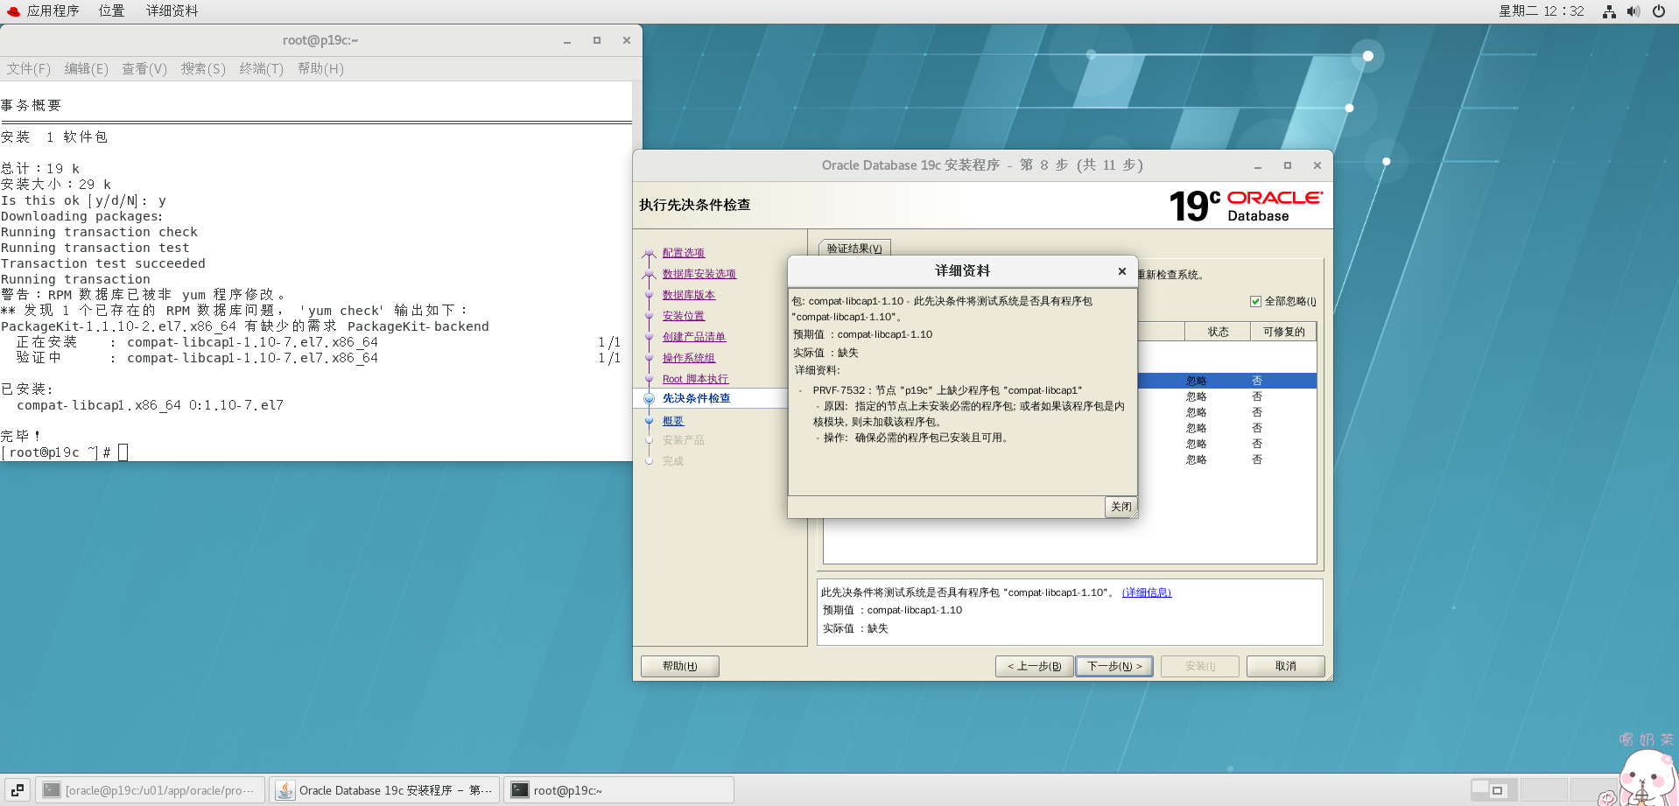Click the Java icon on installer taskbar item

pyautogui.click(x=285, y=790)
